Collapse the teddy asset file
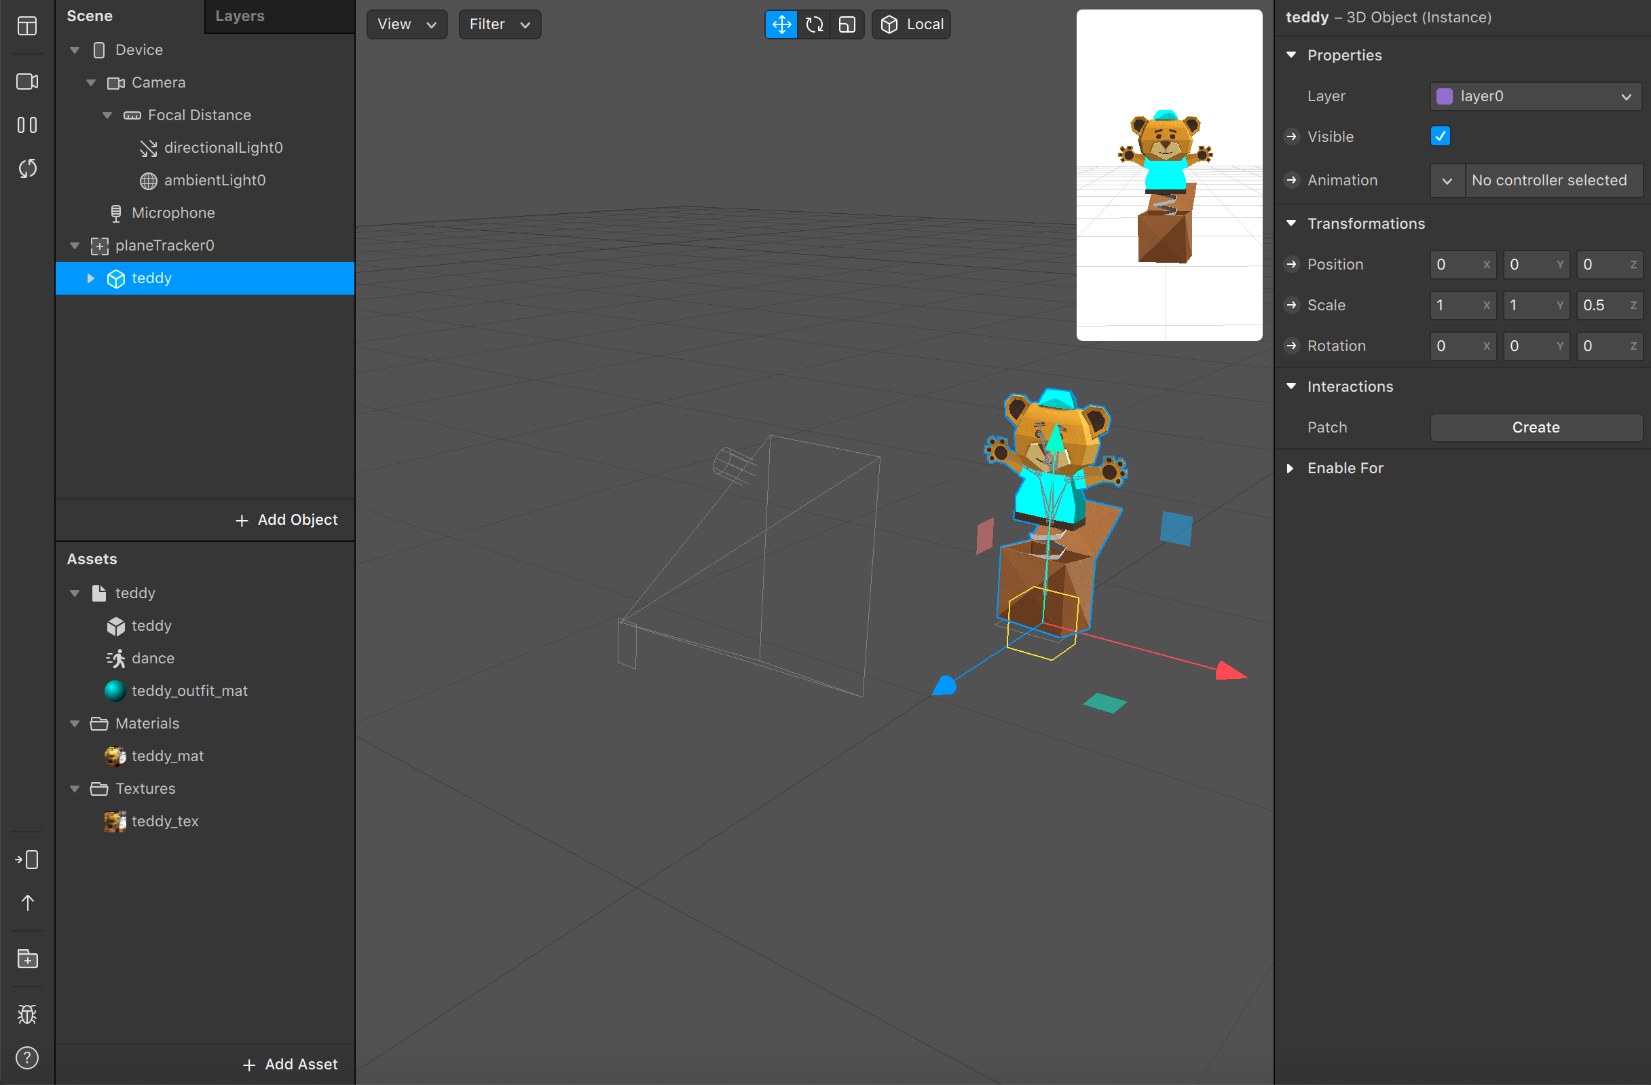1651x1085 pixels. coord(75,593)
